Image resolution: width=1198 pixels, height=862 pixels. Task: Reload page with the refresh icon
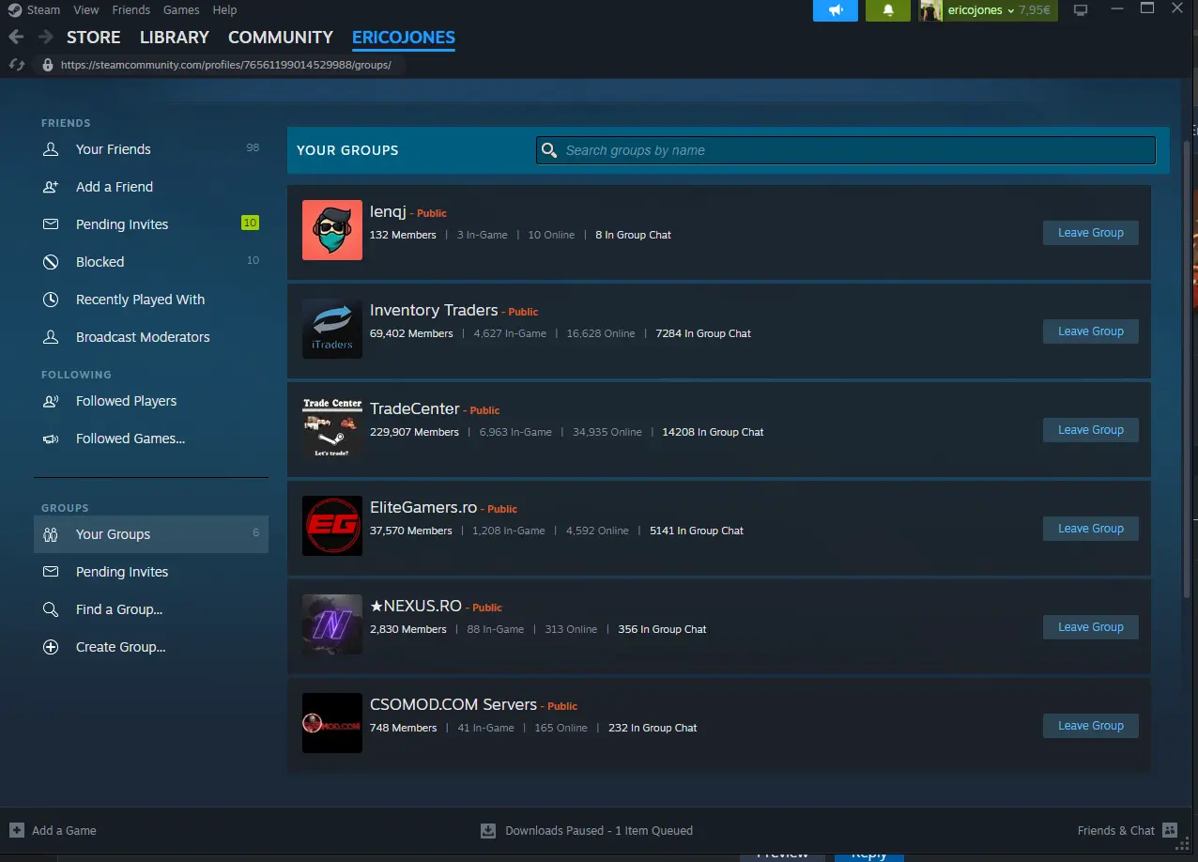16,65
